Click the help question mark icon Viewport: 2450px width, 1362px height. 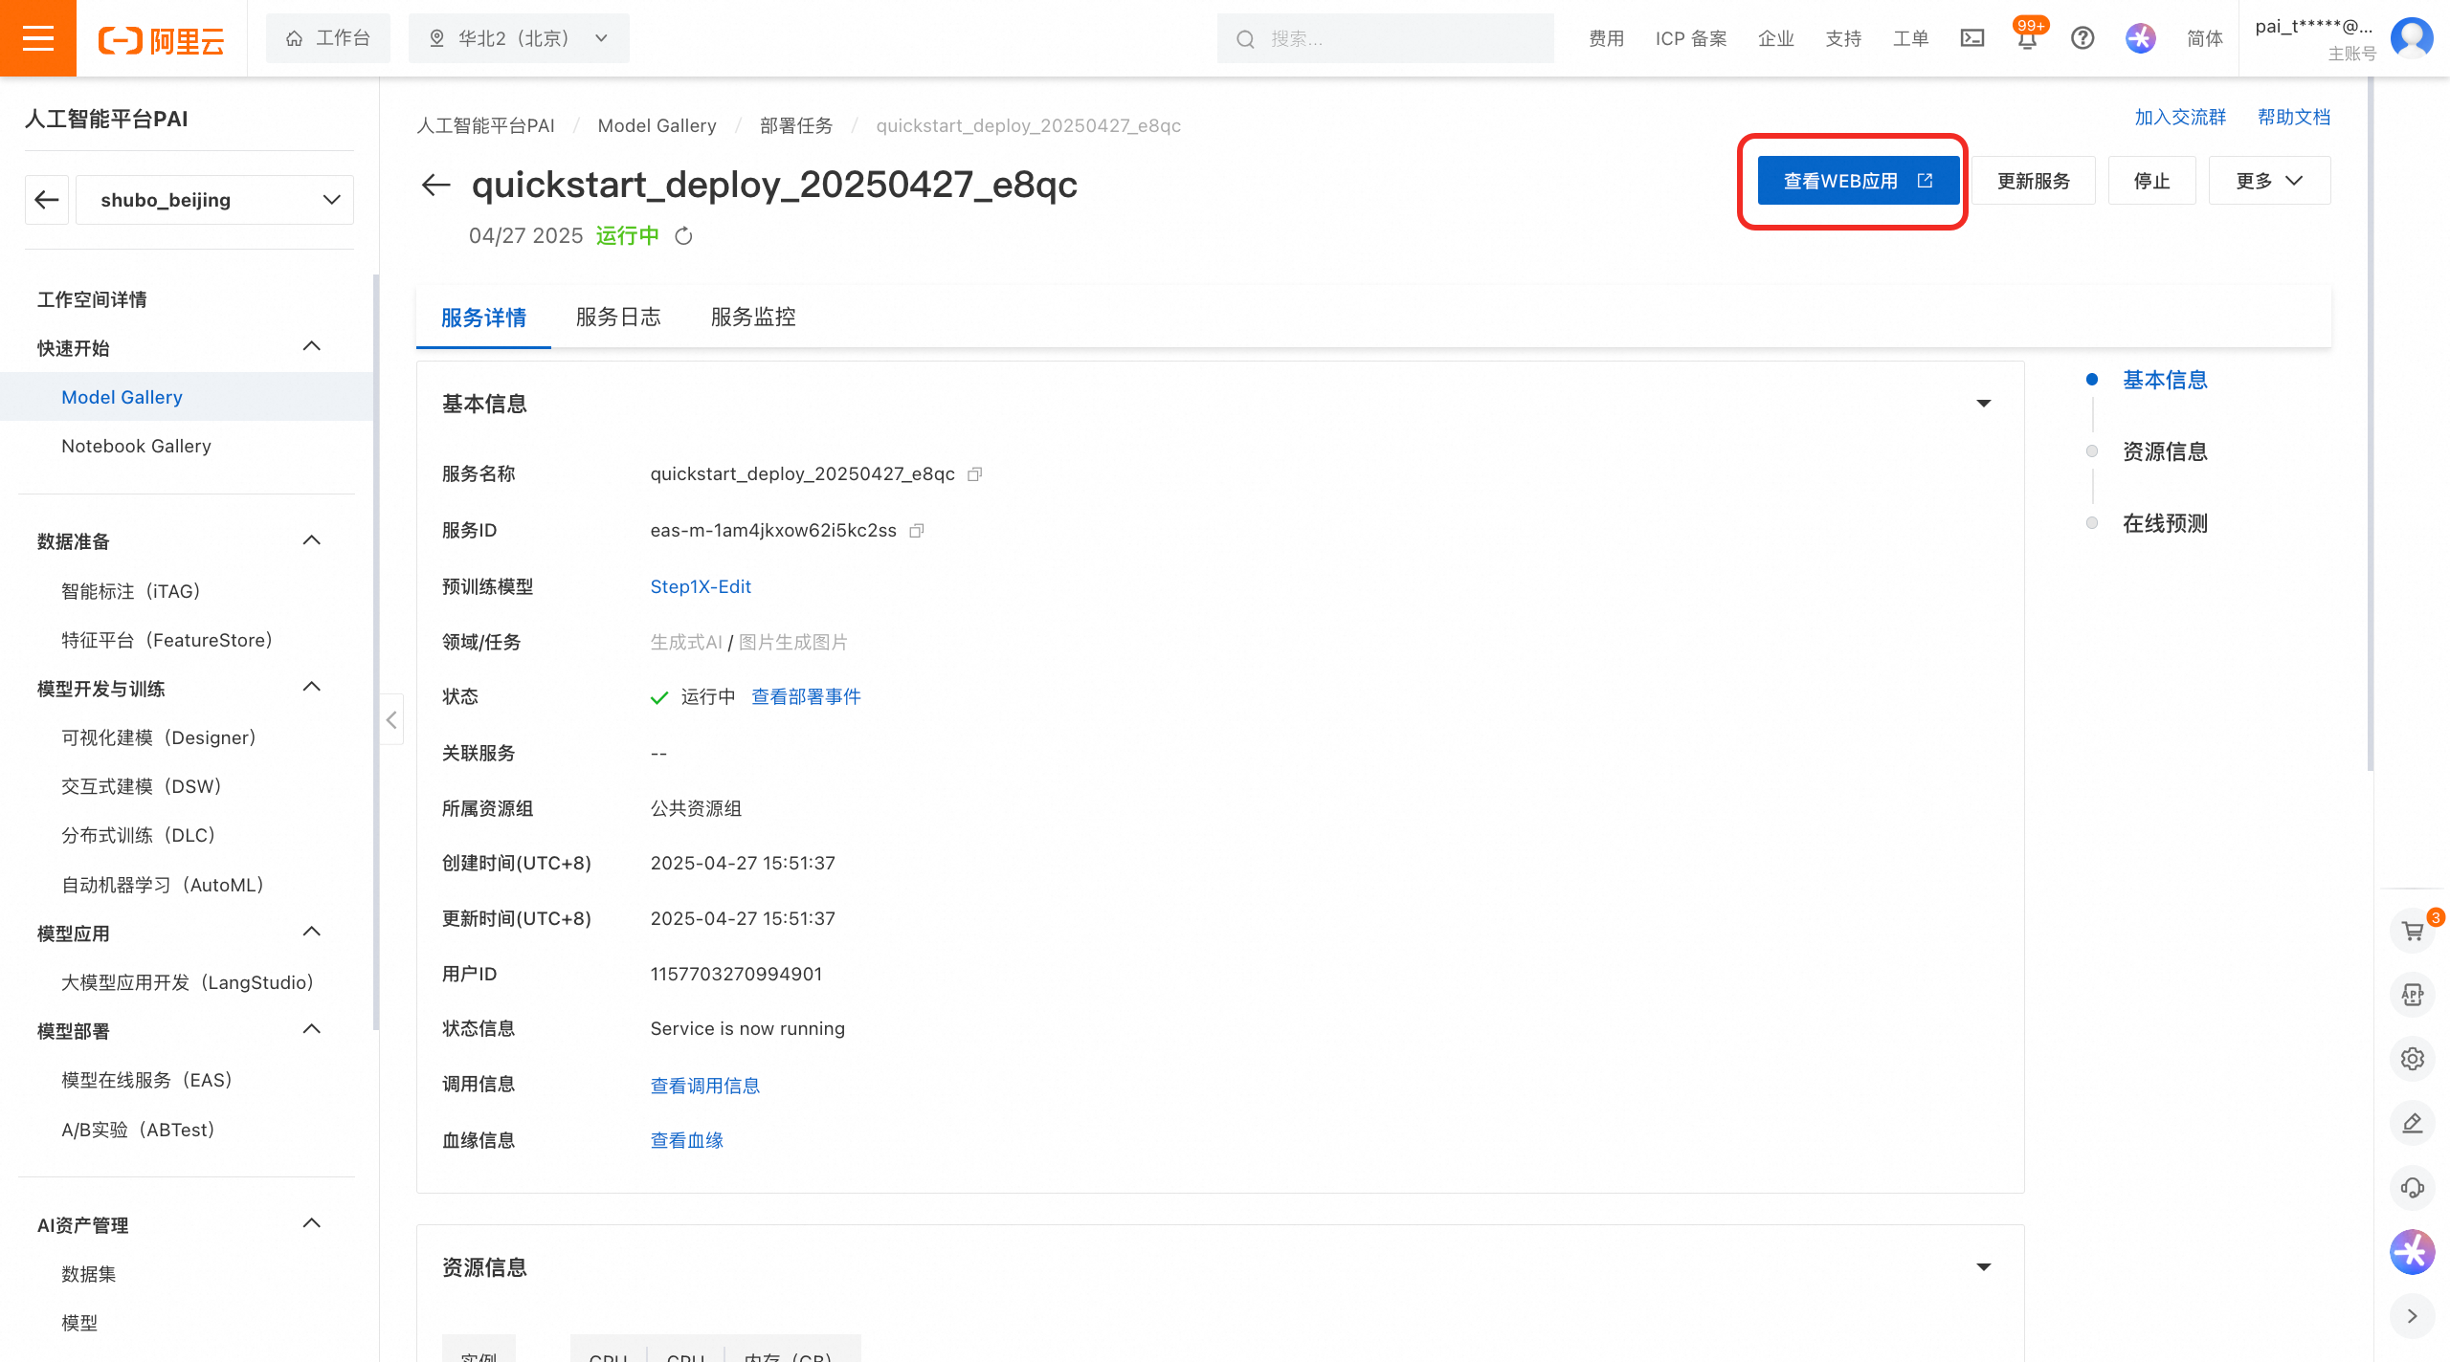(x=2082, y=38)
